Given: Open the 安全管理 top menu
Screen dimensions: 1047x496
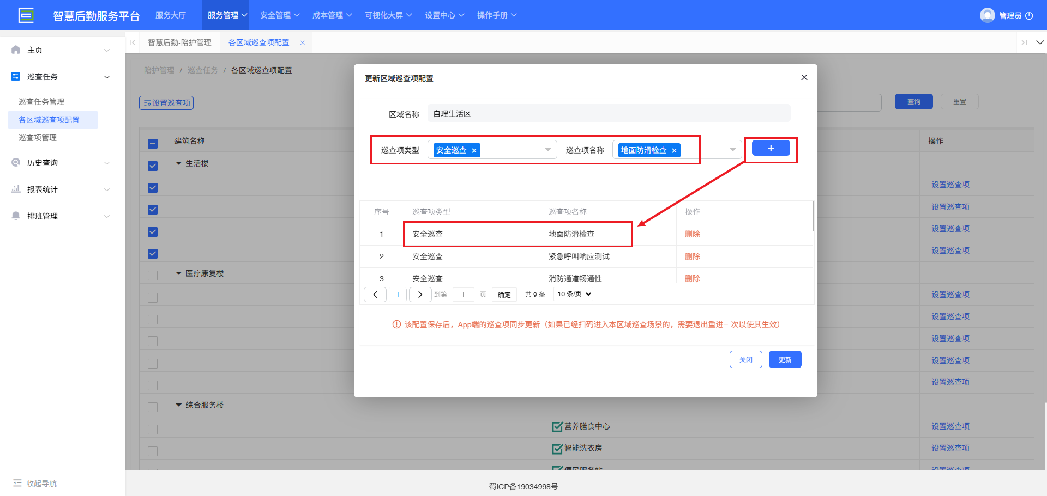Looking at the screenshot, I should [x=280, y=15].
